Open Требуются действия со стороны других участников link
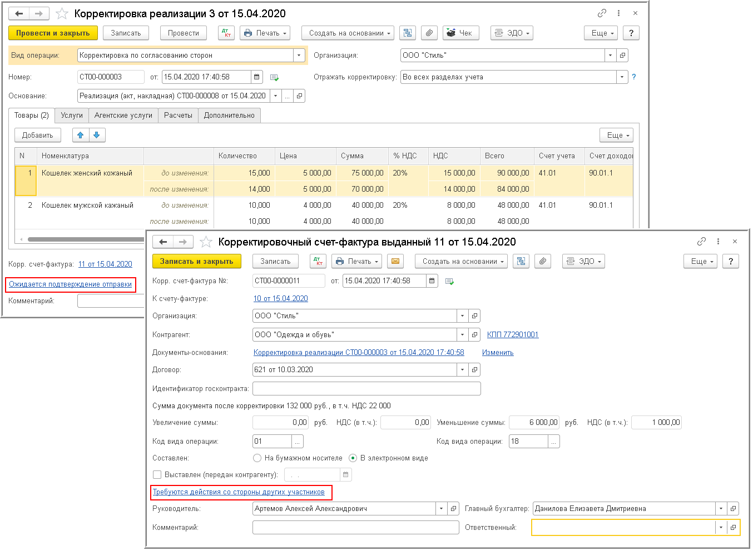753x551 pixels. pyautogui.click(x=239, y=492)
